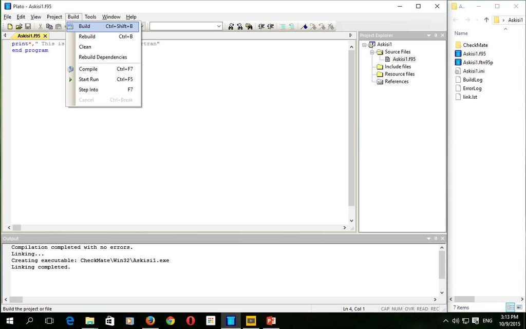The width and height of the screenshot is (526, 329).
Task: Open the Edit menu
Action: (21, 17)
